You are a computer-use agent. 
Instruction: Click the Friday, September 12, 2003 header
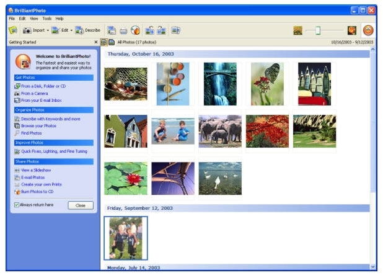pos(237,208)
